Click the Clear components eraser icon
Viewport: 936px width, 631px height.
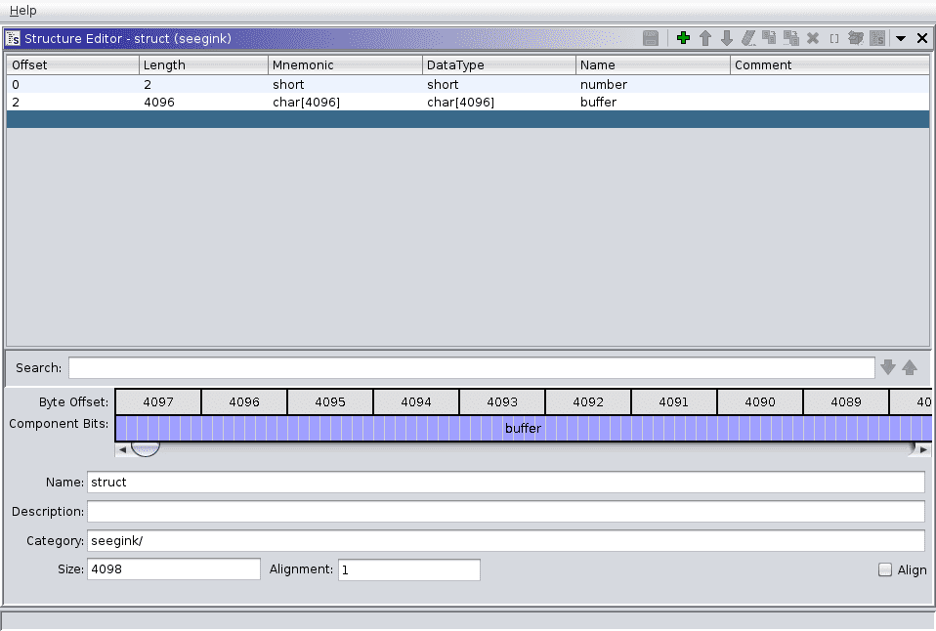click(x=748, y=38)
